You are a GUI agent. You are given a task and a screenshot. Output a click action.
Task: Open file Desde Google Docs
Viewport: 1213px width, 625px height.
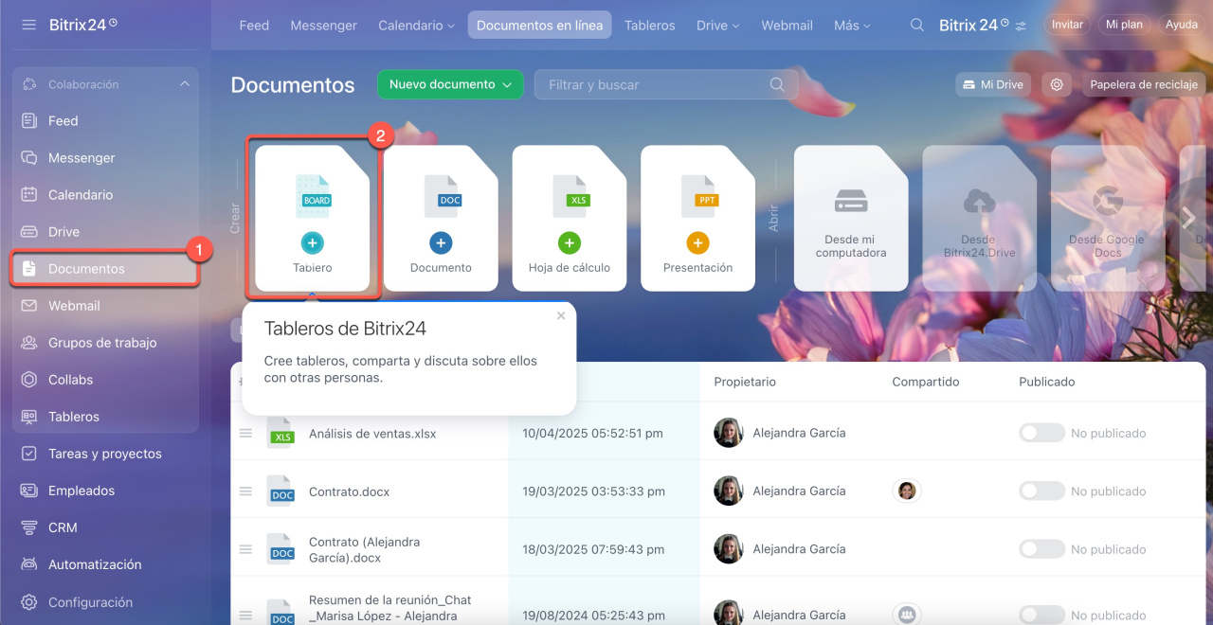click(1108, 218)
